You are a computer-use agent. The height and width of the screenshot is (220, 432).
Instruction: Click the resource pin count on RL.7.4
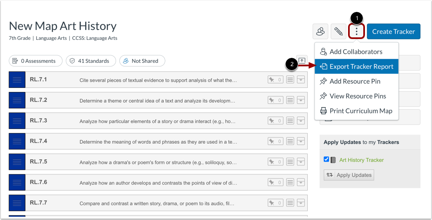coord(276,141)
